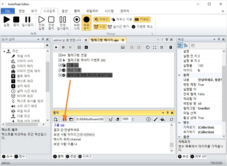
Task: Select 이미지 매치 in toolbox
Action: (x=25, y=66)
